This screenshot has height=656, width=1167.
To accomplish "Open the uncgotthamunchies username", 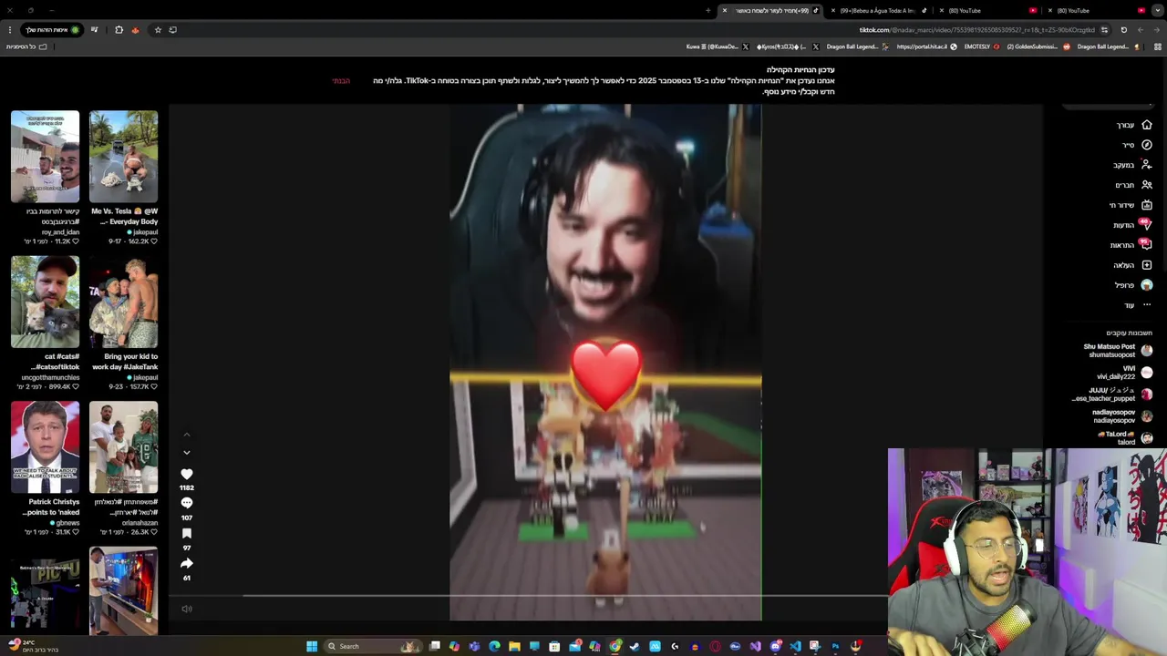I will pos(50,377).
